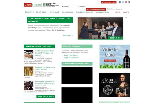Viewport: 154px width, 103px height.
Task: Open the Scopri i Ristoranti link
Action: [x=71, y=55]
